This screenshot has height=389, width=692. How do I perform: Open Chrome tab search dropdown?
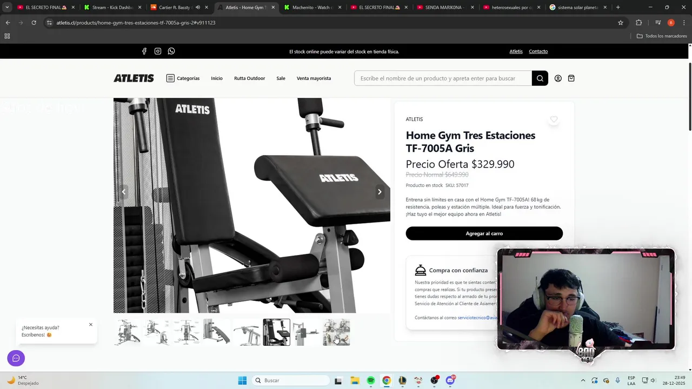[7, 8]
